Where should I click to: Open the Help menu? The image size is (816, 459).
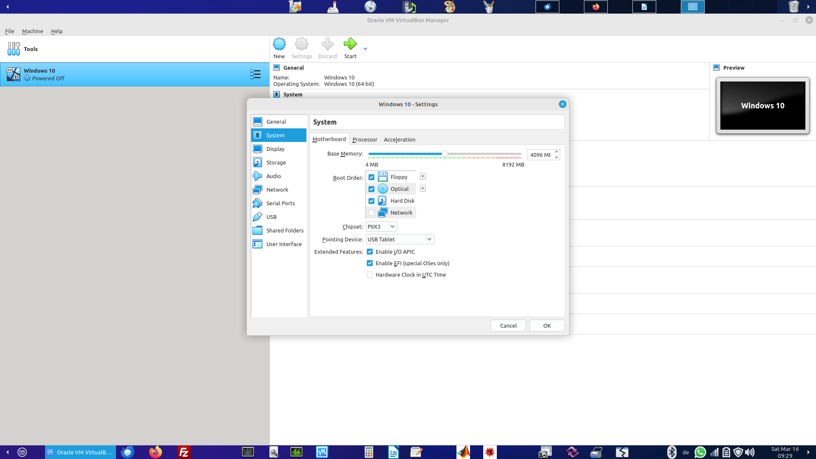click(x=57, y=31)
